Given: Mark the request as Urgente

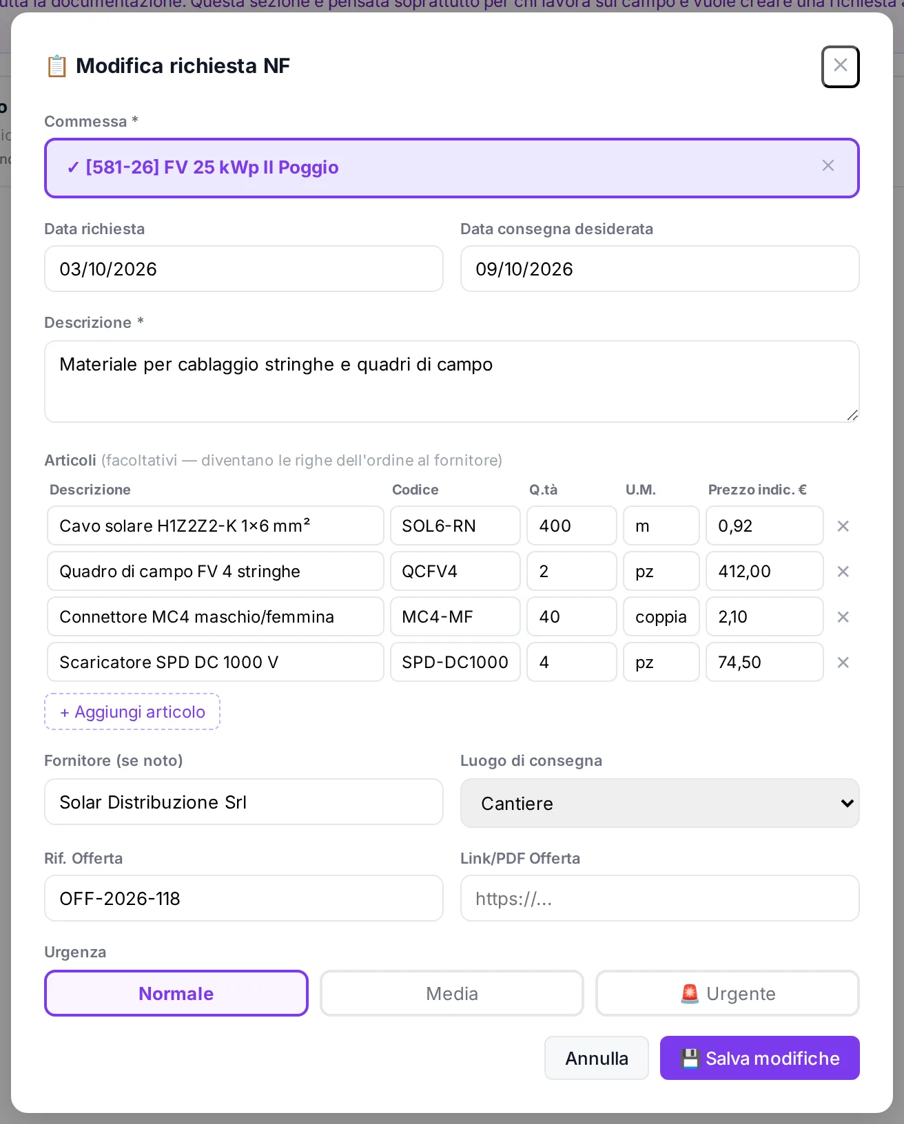Looking at the screenshot, I should (728, 993).
